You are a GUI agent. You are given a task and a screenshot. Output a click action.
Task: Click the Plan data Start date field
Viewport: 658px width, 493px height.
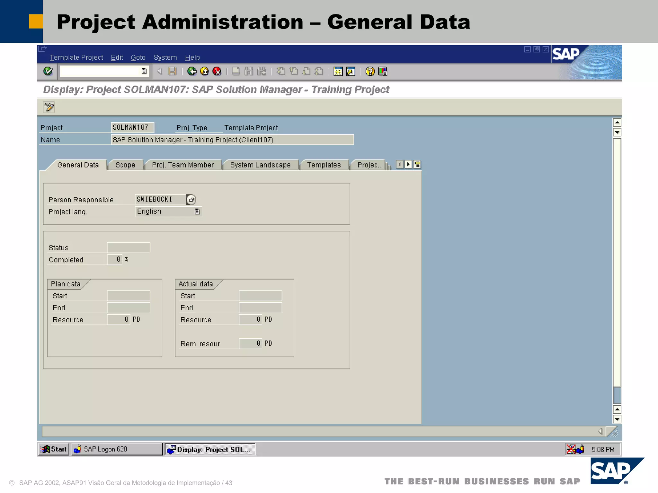click(129, 296)
